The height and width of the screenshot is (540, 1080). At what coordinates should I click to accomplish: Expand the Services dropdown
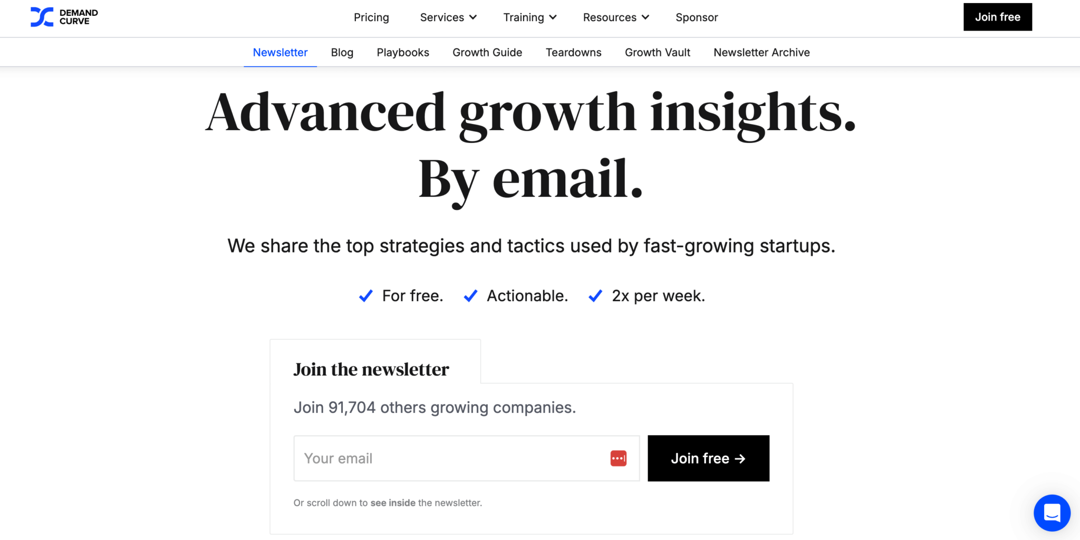[448, 17]
